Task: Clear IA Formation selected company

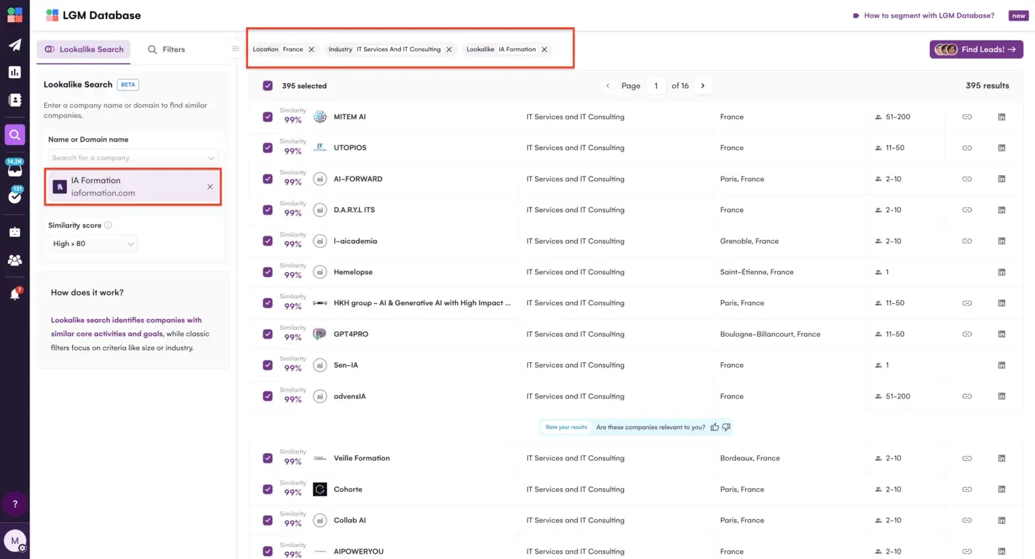Action: 210,187
